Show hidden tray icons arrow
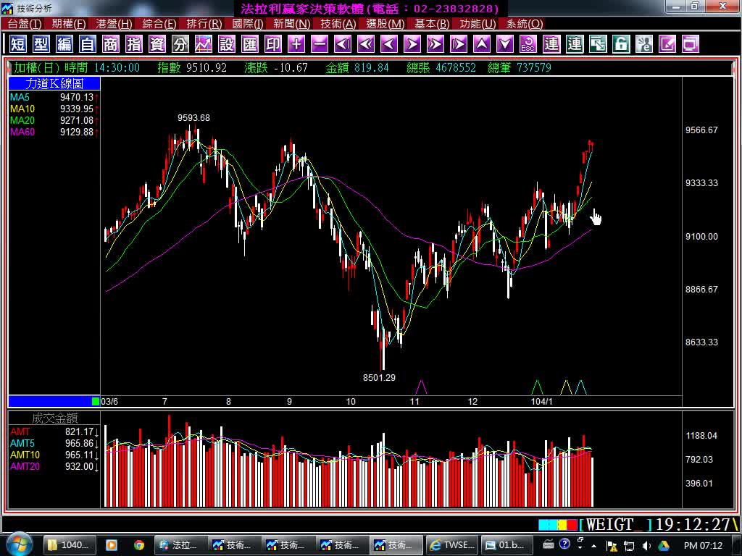The width and height of the screenshot is (742, 556). (x=594, y=546)
